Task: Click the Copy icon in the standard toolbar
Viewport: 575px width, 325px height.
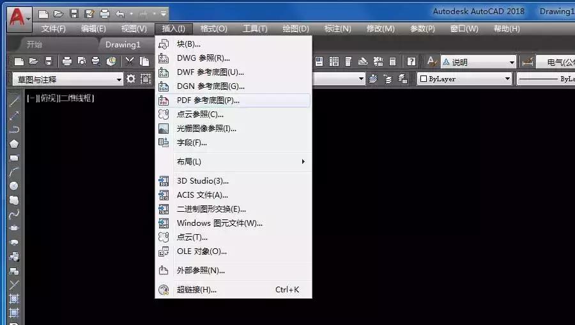Action: [145, 61]
